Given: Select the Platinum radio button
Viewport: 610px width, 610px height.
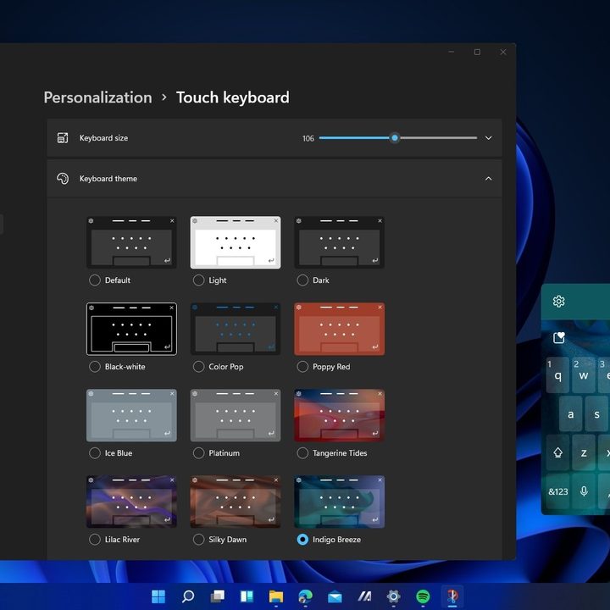Looking at the screenshot, I should click(198, 452).
